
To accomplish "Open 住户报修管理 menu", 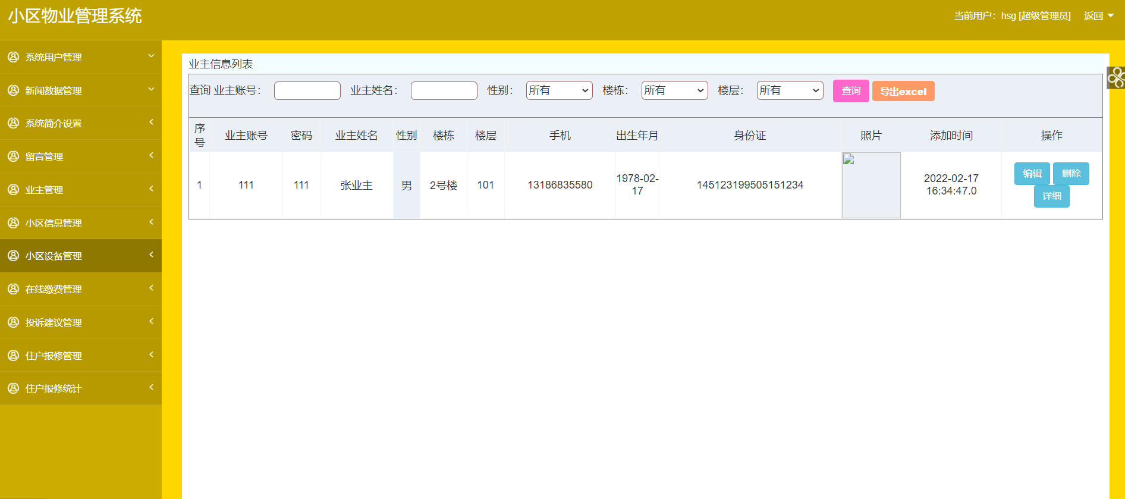I will pyautogui.click(x=81, y=356).
